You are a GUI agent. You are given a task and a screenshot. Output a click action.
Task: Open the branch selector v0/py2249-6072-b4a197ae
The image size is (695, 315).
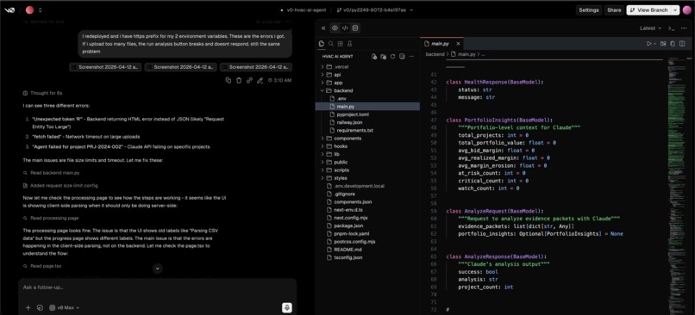pyautogui.click(x=374, y=9)
